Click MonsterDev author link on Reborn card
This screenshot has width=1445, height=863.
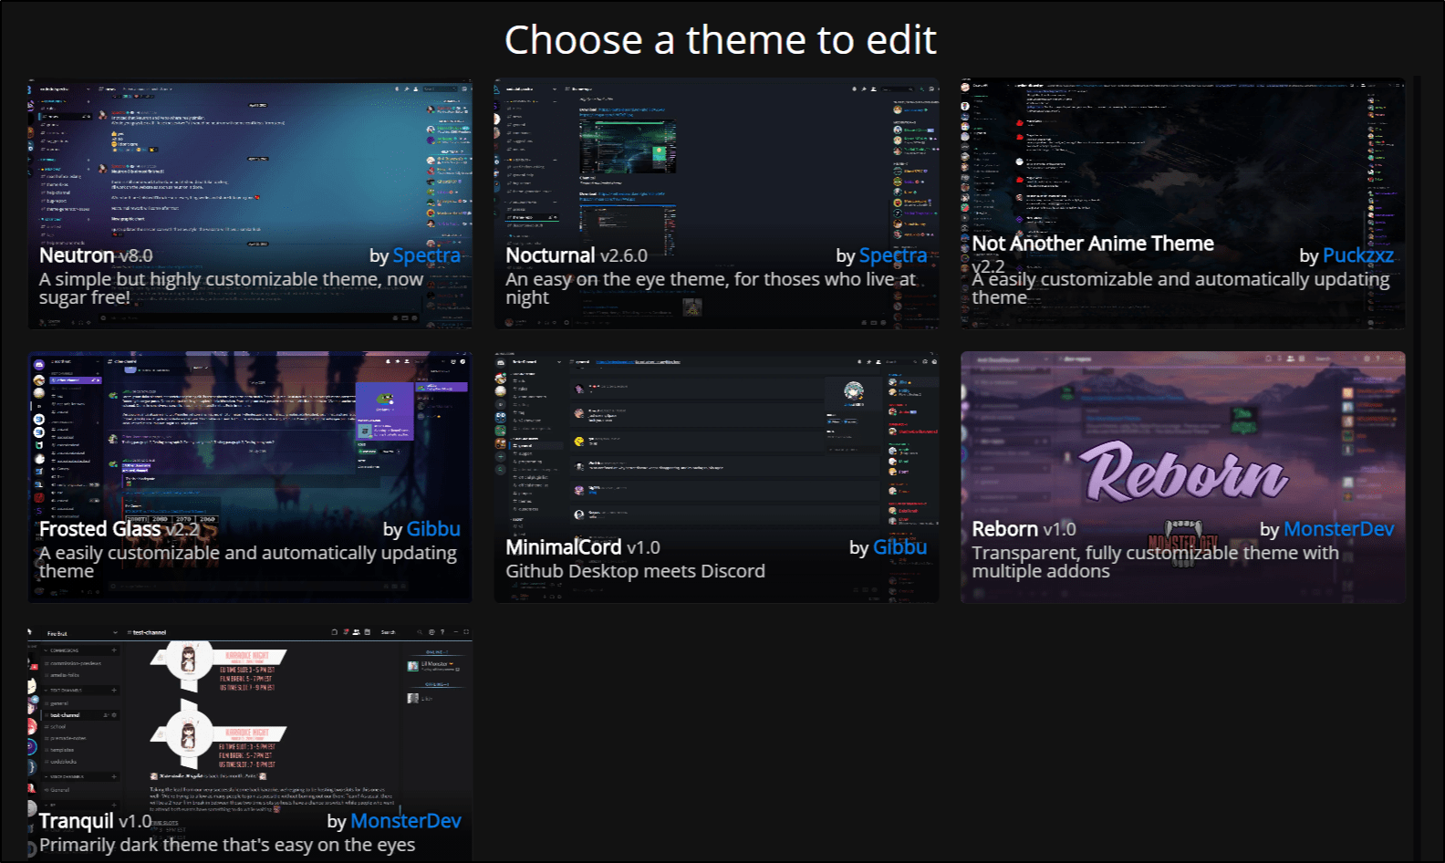tap(1337, 529)
